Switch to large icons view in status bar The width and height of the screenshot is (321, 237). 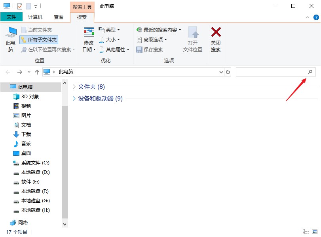point(315,231)
